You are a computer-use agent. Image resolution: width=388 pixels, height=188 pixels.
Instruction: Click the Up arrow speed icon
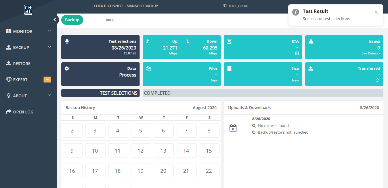click(x=148, y=41)
